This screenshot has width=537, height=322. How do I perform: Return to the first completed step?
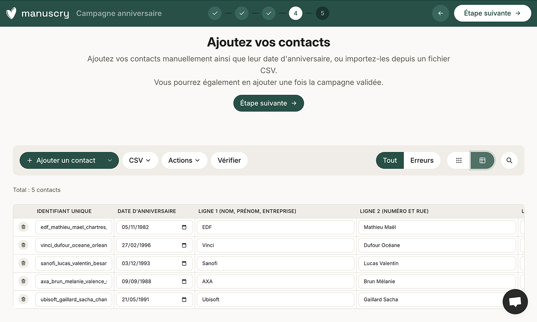215,13
